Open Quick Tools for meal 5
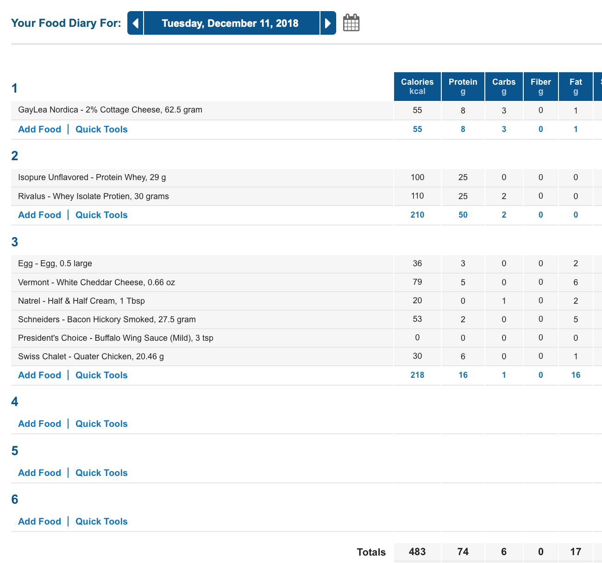The height and width of the screenshot is (563, 602). point(101,473)
